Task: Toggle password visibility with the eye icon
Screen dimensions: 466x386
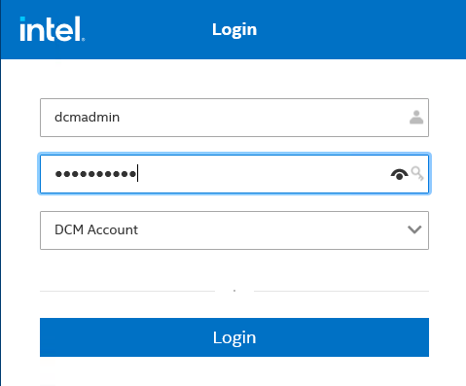Action: click(x=399, y=174)
